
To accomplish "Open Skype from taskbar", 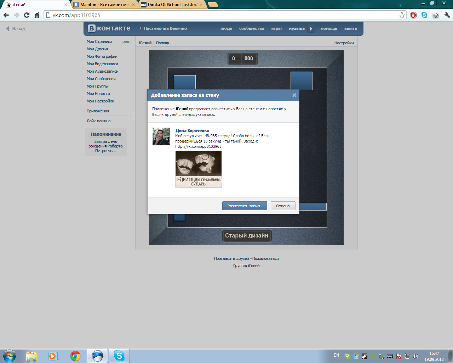I will coord(119,356).
